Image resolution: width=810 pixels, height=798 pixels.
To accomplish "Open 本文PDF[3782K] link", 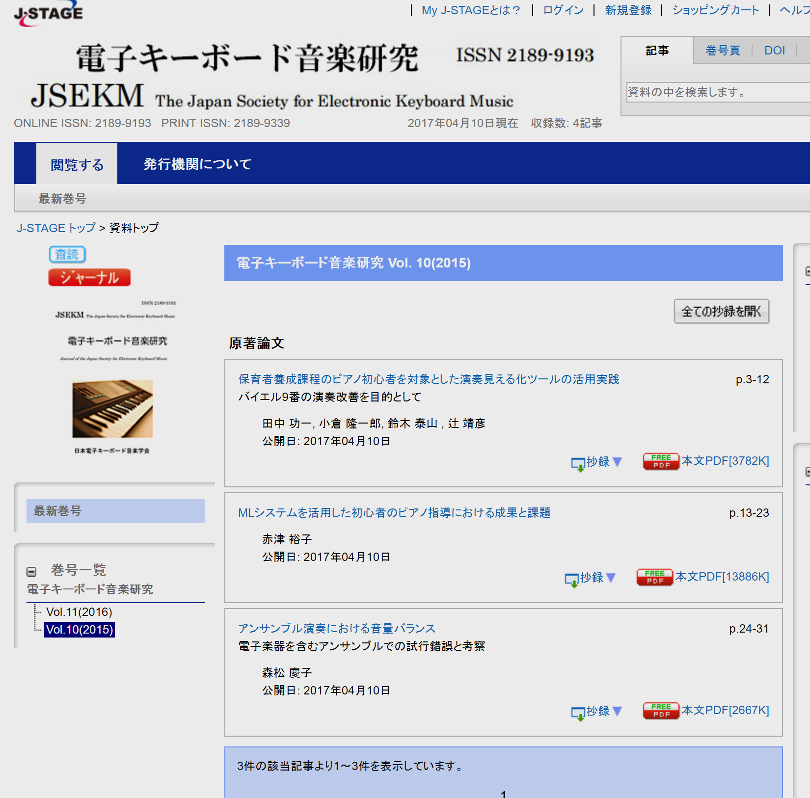I will (x=725, y=461).
